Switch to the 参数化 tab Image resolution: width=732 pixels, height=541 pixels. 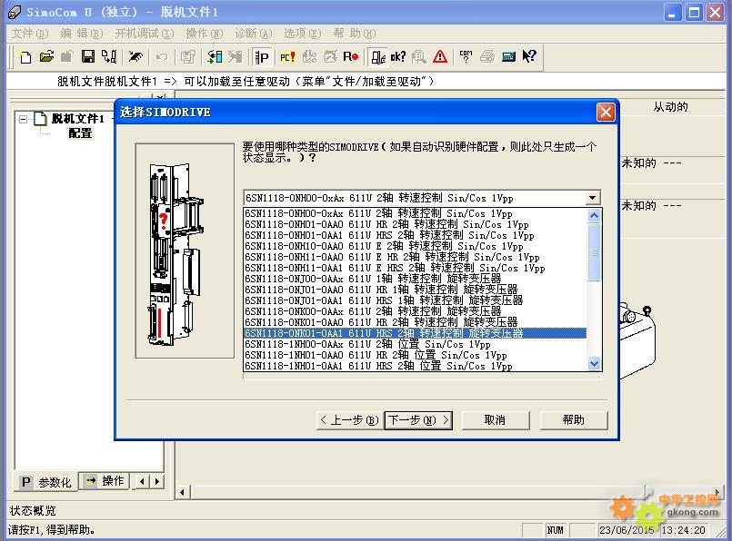[47, 482]
